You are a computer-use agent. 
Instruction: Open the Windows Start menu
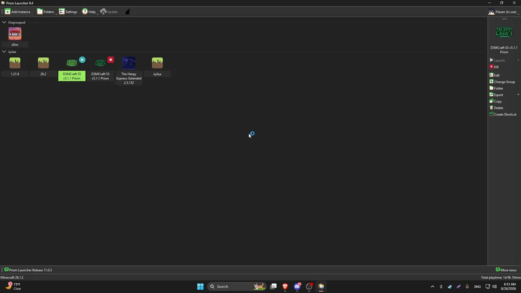(x=200, y=286)
